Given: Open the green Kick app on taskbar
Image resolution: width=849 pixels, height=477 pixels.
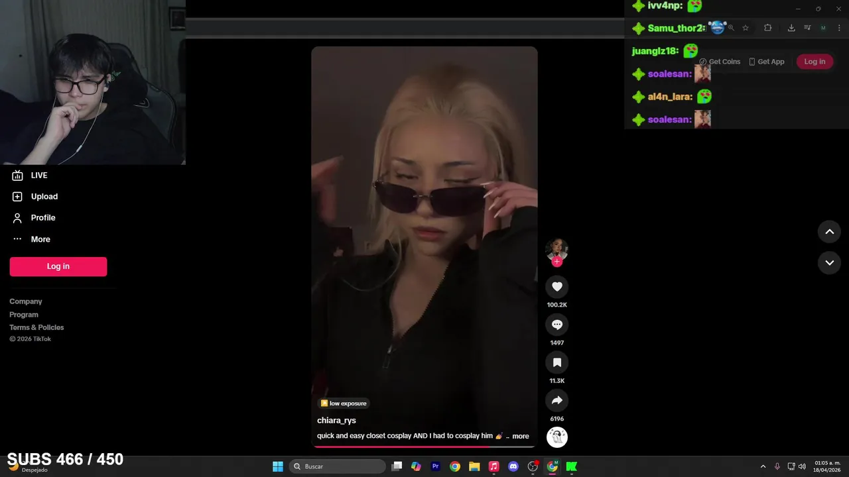Looking at the screenshot, I should coord(571,466).
